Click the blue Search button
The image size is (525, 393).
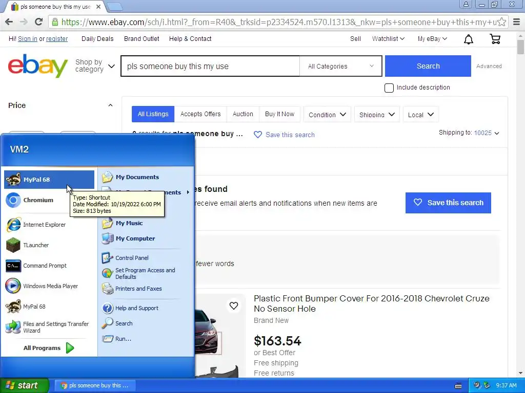coord(428,66)
